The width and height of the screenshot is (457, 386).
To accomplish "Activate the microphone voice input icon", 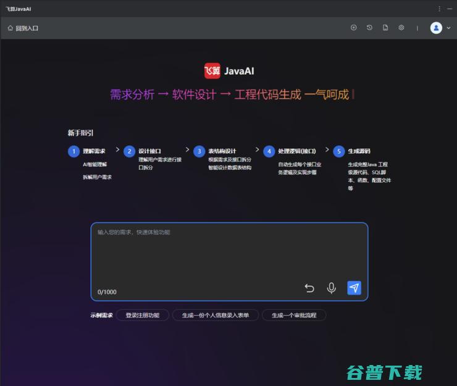I will pos(332,288).
